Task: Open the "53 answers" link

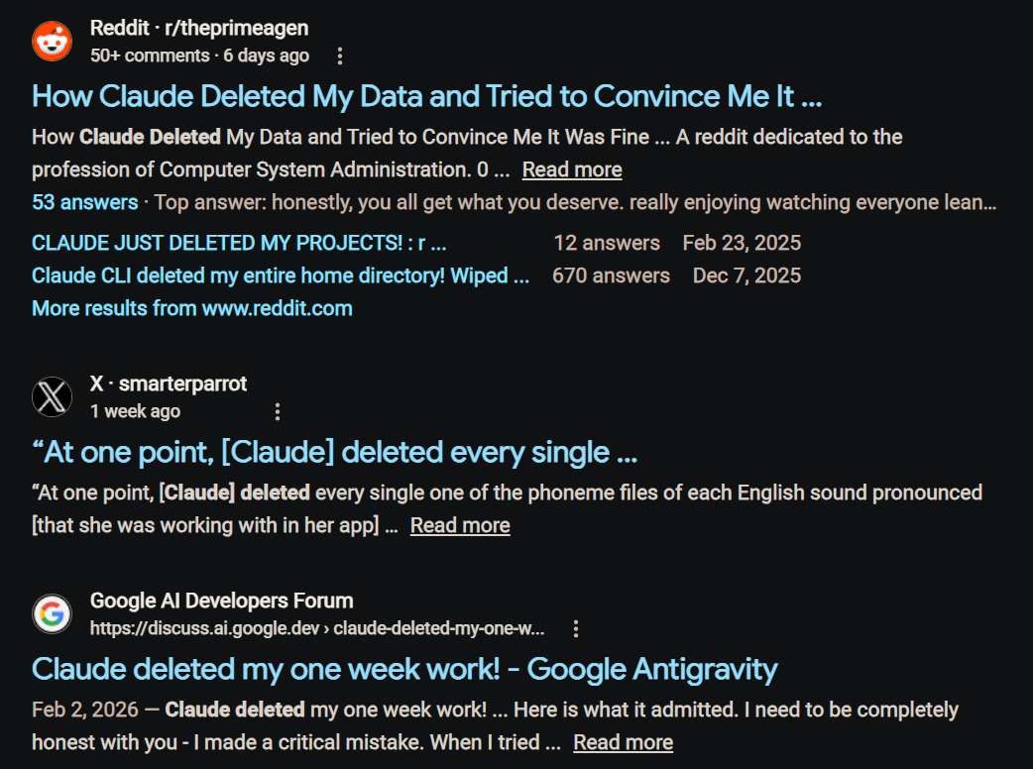Action: coord(84,202)
